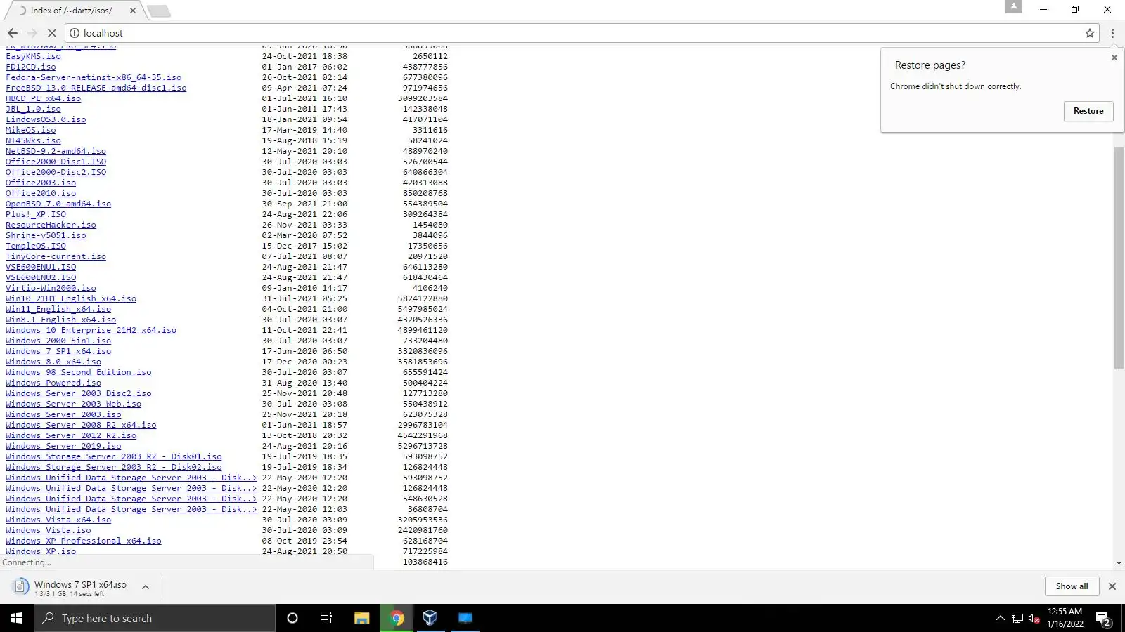Click Windows Server 2008 R2 x64.iso link
1125x632 pixels.
tap(81, 425)
